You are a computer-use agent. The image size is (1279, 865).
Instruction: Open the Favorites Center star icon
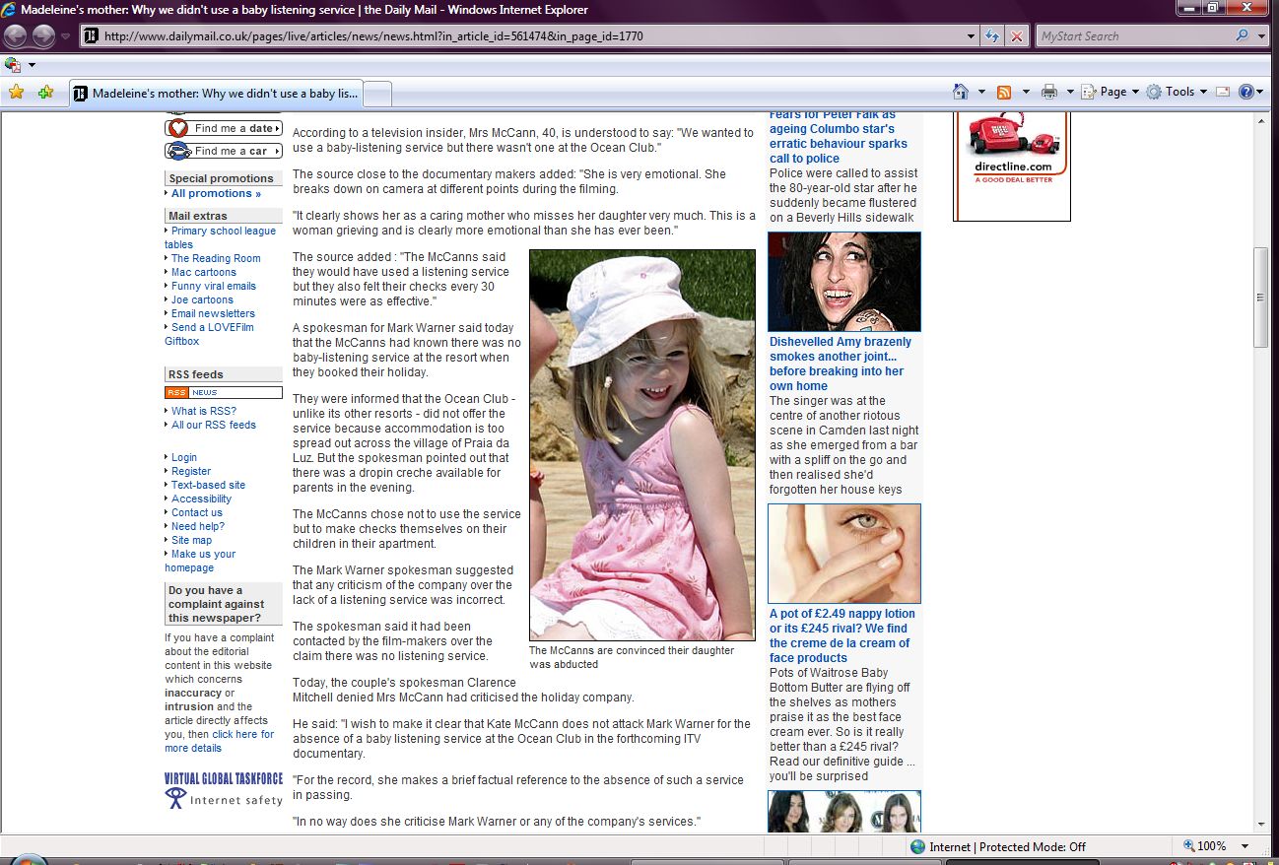pos(16,93)
